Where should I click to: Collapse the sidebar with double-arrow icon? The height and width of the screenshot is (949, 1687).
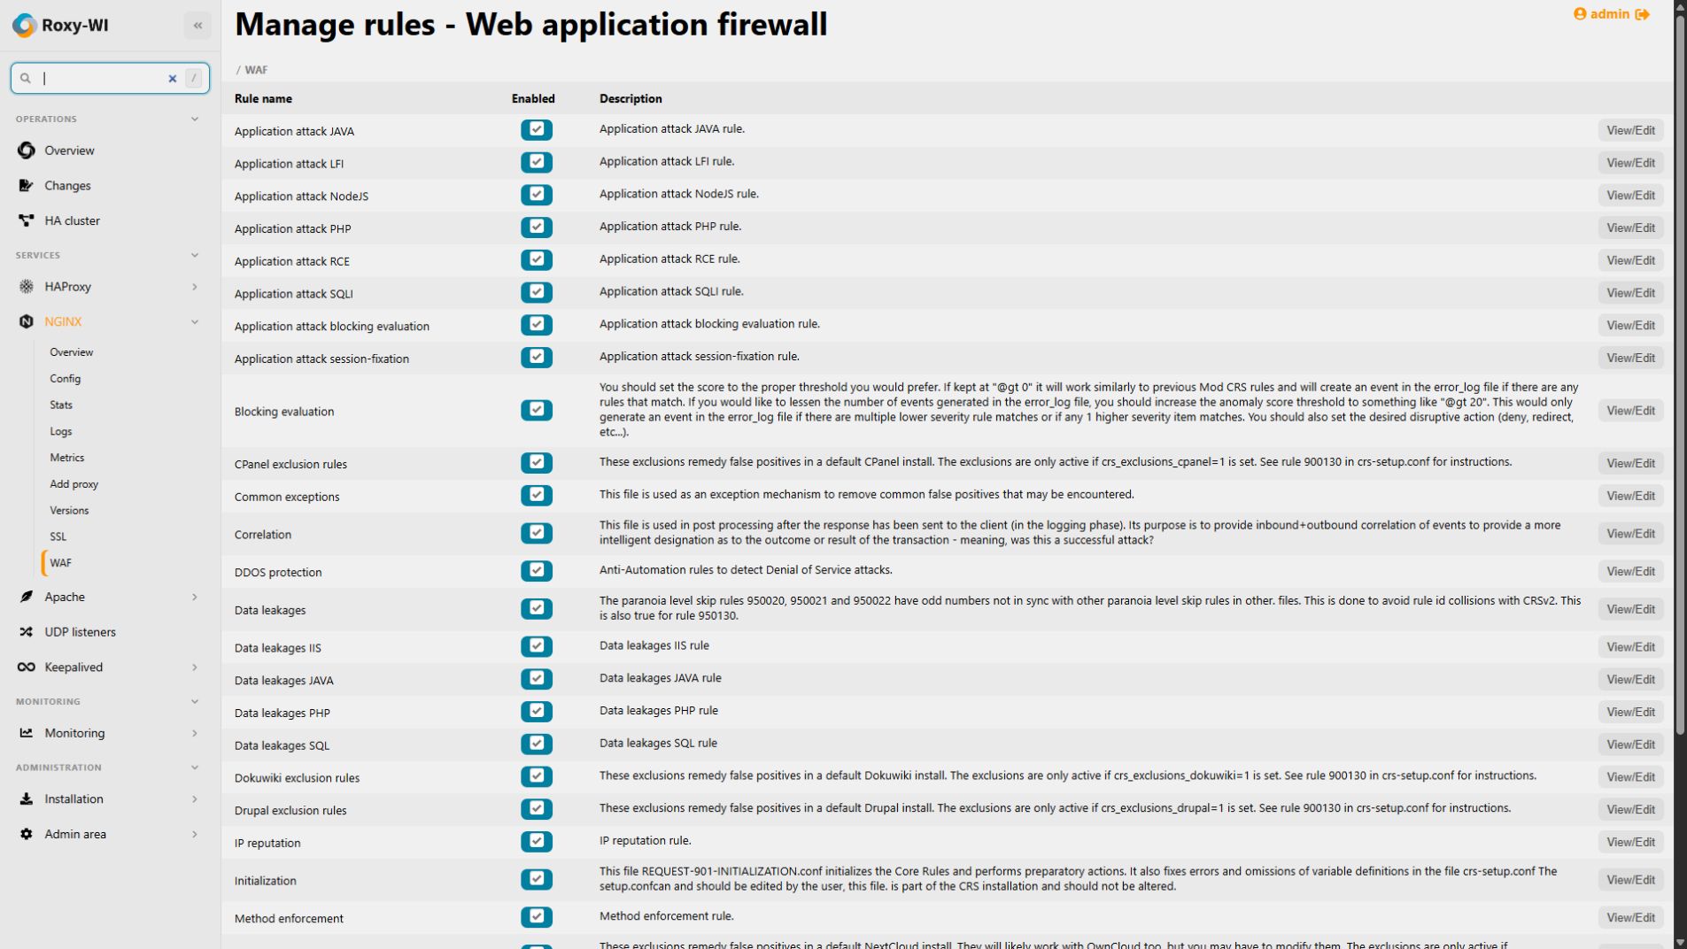click(197, 26)
